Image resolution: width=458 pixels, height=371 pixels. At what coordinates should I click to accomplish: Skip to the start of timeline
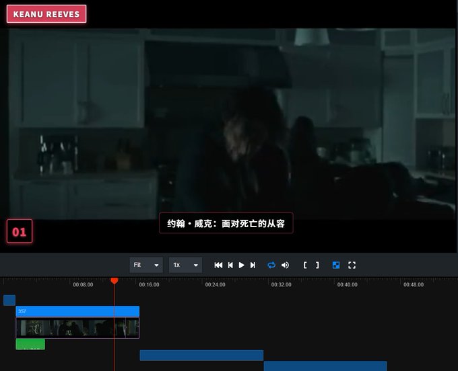pos(218,265)
